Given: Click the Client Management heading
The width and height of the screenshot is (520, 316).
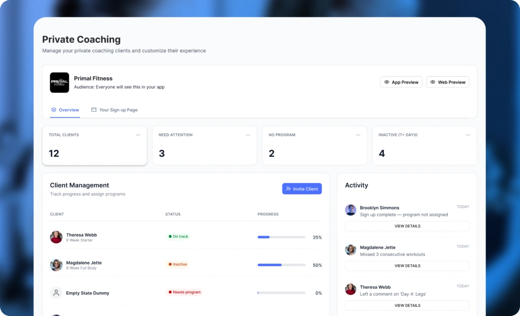Looking at the screenshot, I should [79, 185].
